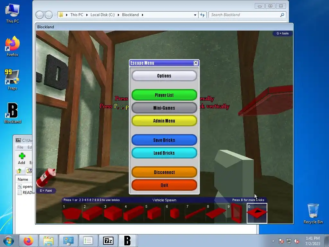Open the Mini-Games menu
Screen dimensions: 329x247
click(164, 108)
